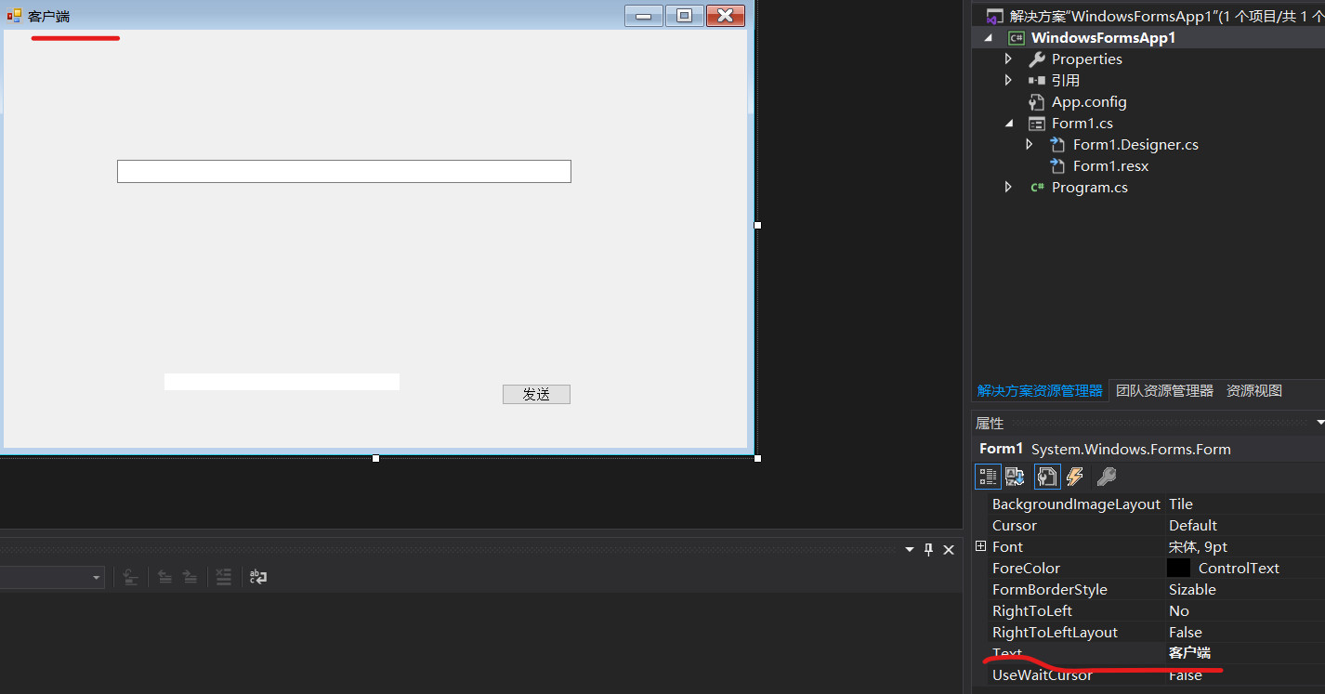Pin the Output panel with auto-hide icon
Screen dimensions: 1325x694
(928, 550)
